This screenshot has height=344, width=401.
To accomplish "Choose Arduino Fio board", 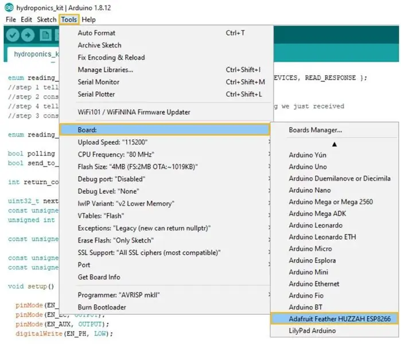I will (x=334, y=296).
